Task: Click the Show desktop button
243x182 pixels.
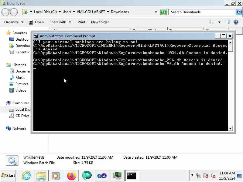Action: 239,176
